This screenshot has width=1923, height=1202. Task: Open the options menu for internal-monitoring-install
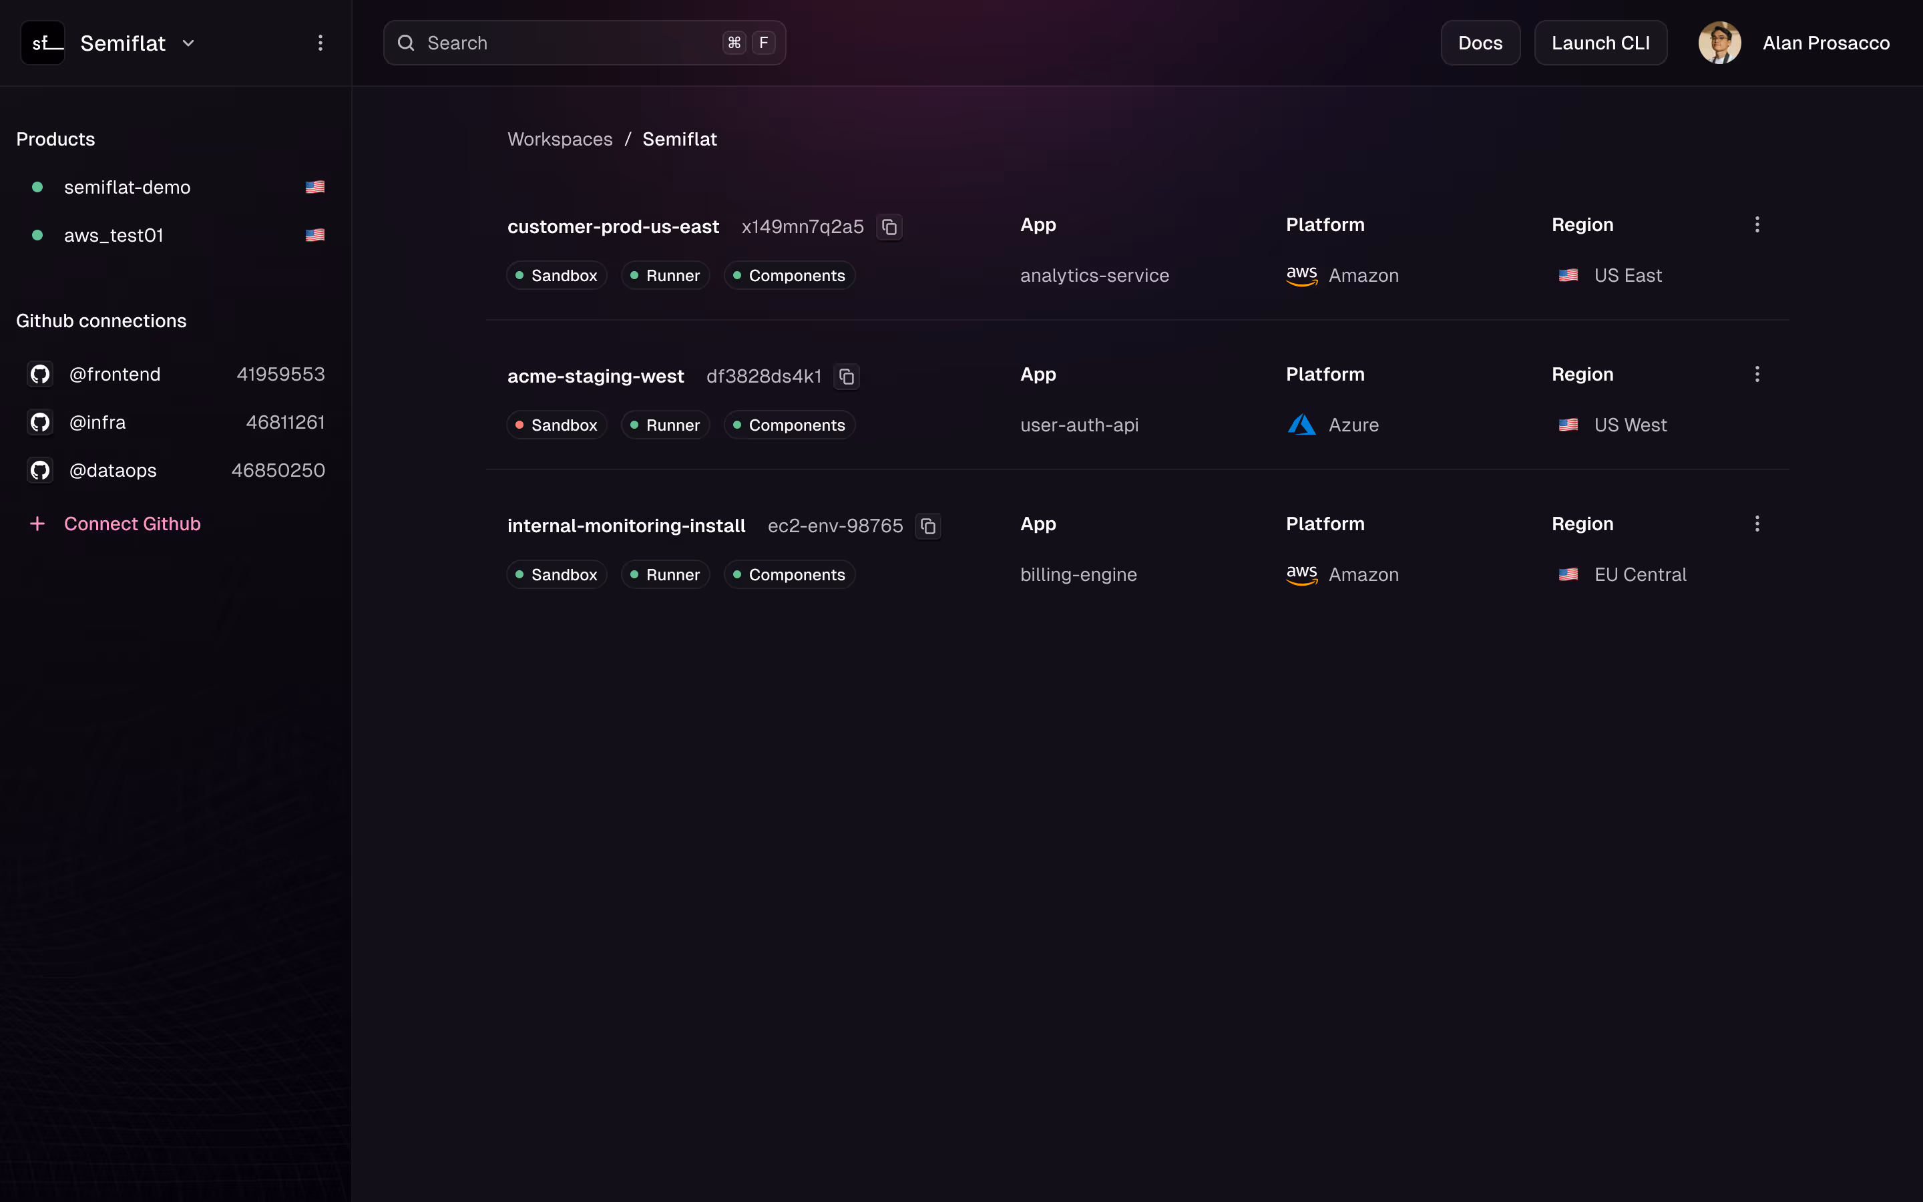click(x=1757, y=524)
